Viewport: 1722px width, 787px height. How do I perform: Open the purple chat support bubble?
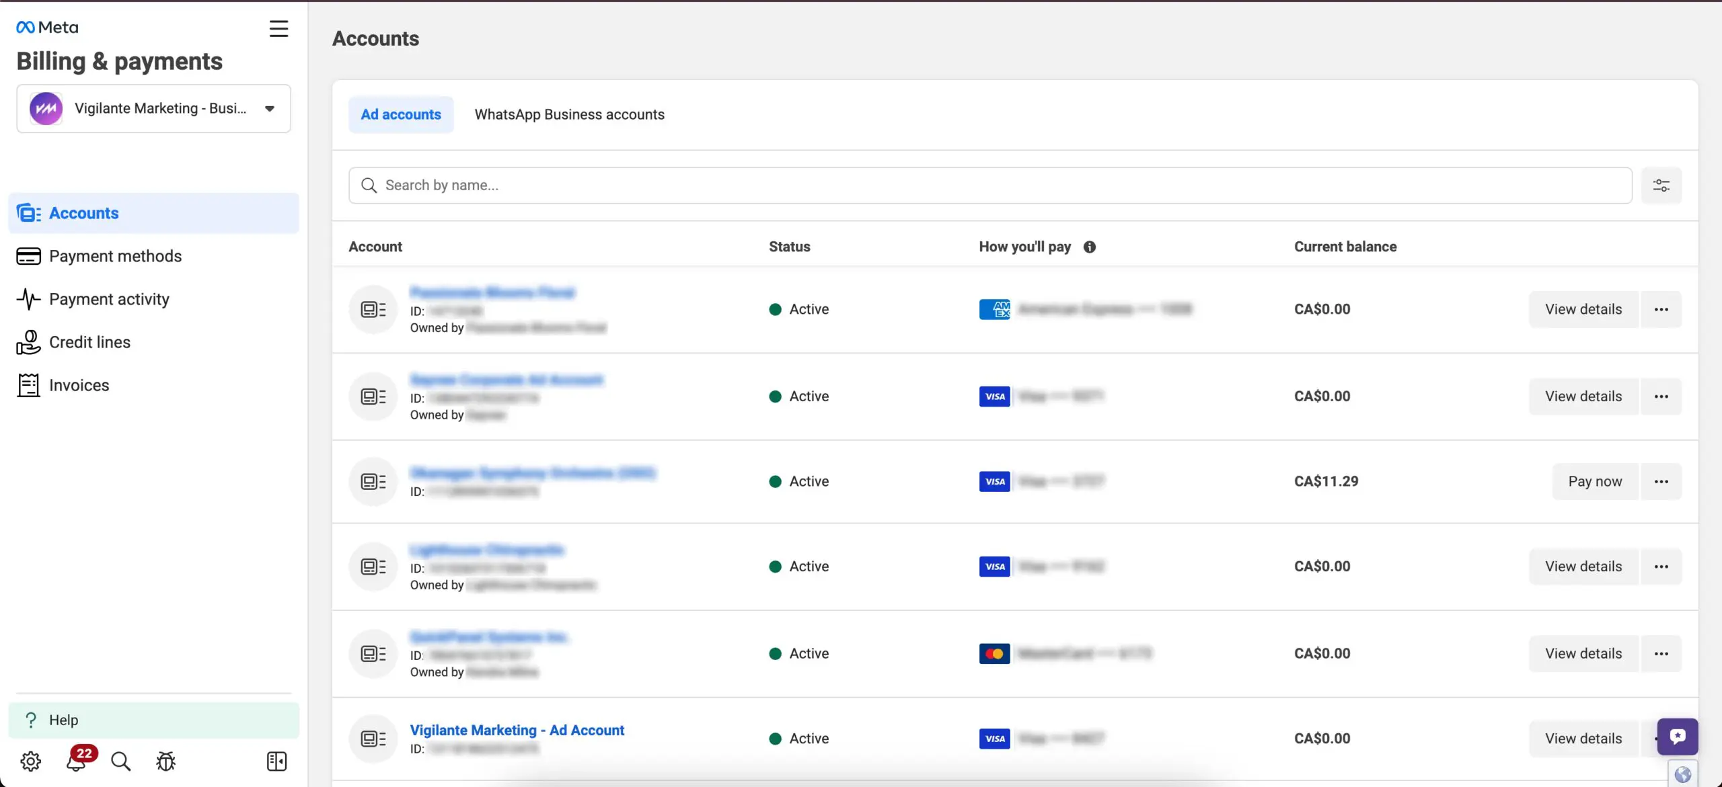(1677, 736)
